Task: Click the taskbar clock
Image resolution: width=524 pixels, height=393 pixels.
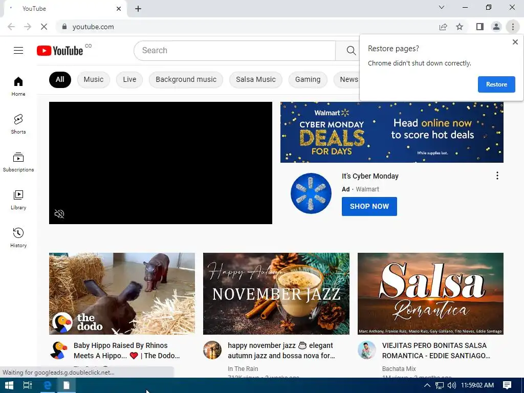Action: pos(477,385)
